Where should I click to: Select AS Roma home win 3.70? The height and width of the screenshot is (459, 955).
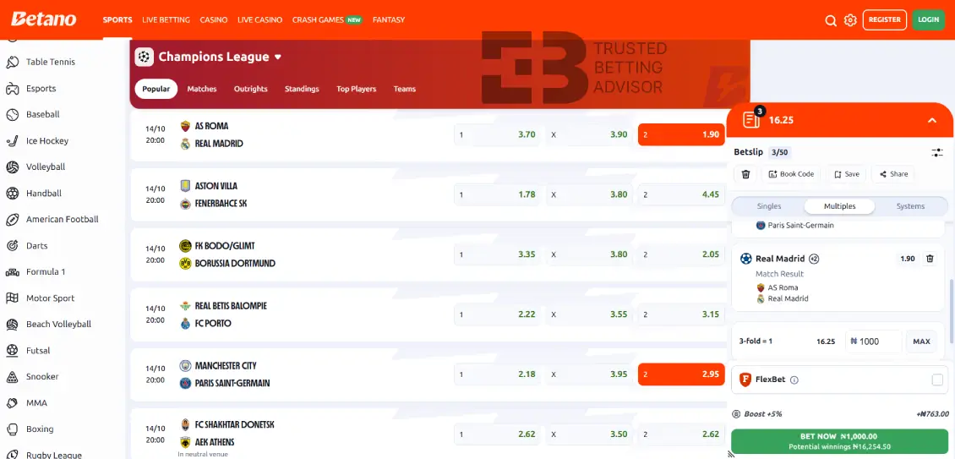497,134
